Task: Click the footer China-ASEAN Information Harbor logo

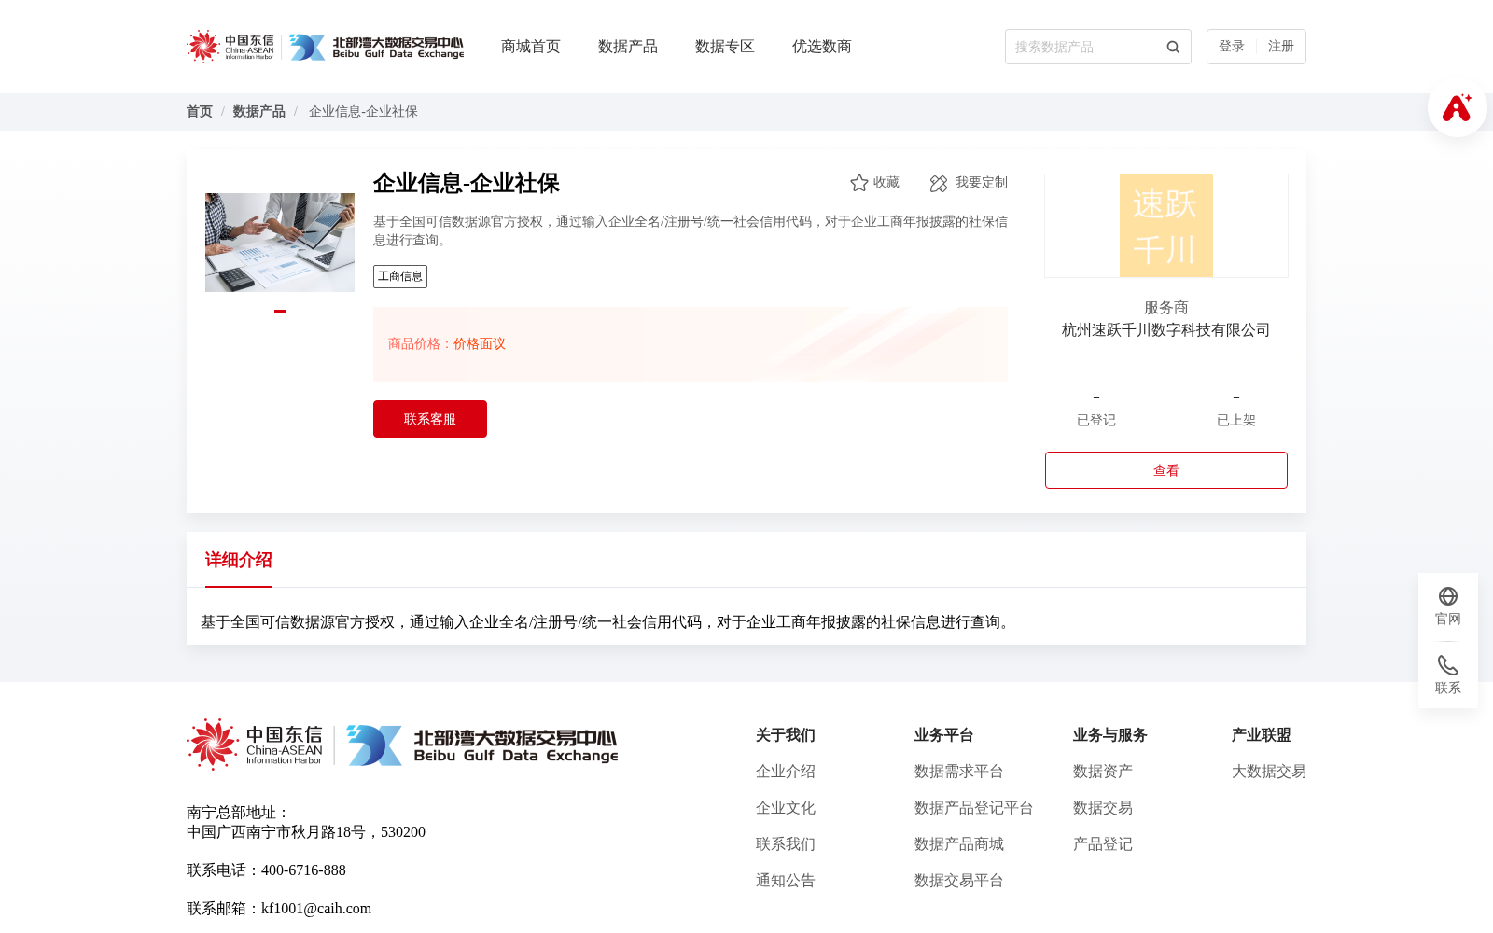Action: pyautogui.click(x=255, y=745)
